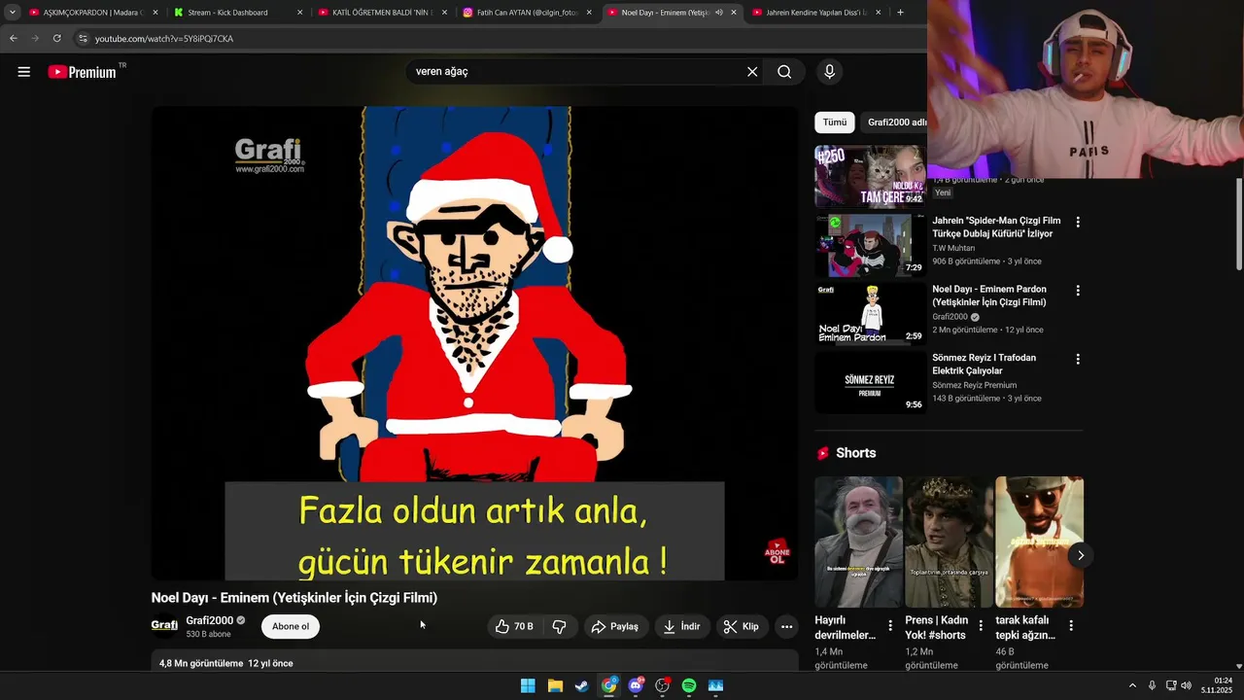
Task: Go back with the browser back arrow
Action: click(14, 39)
